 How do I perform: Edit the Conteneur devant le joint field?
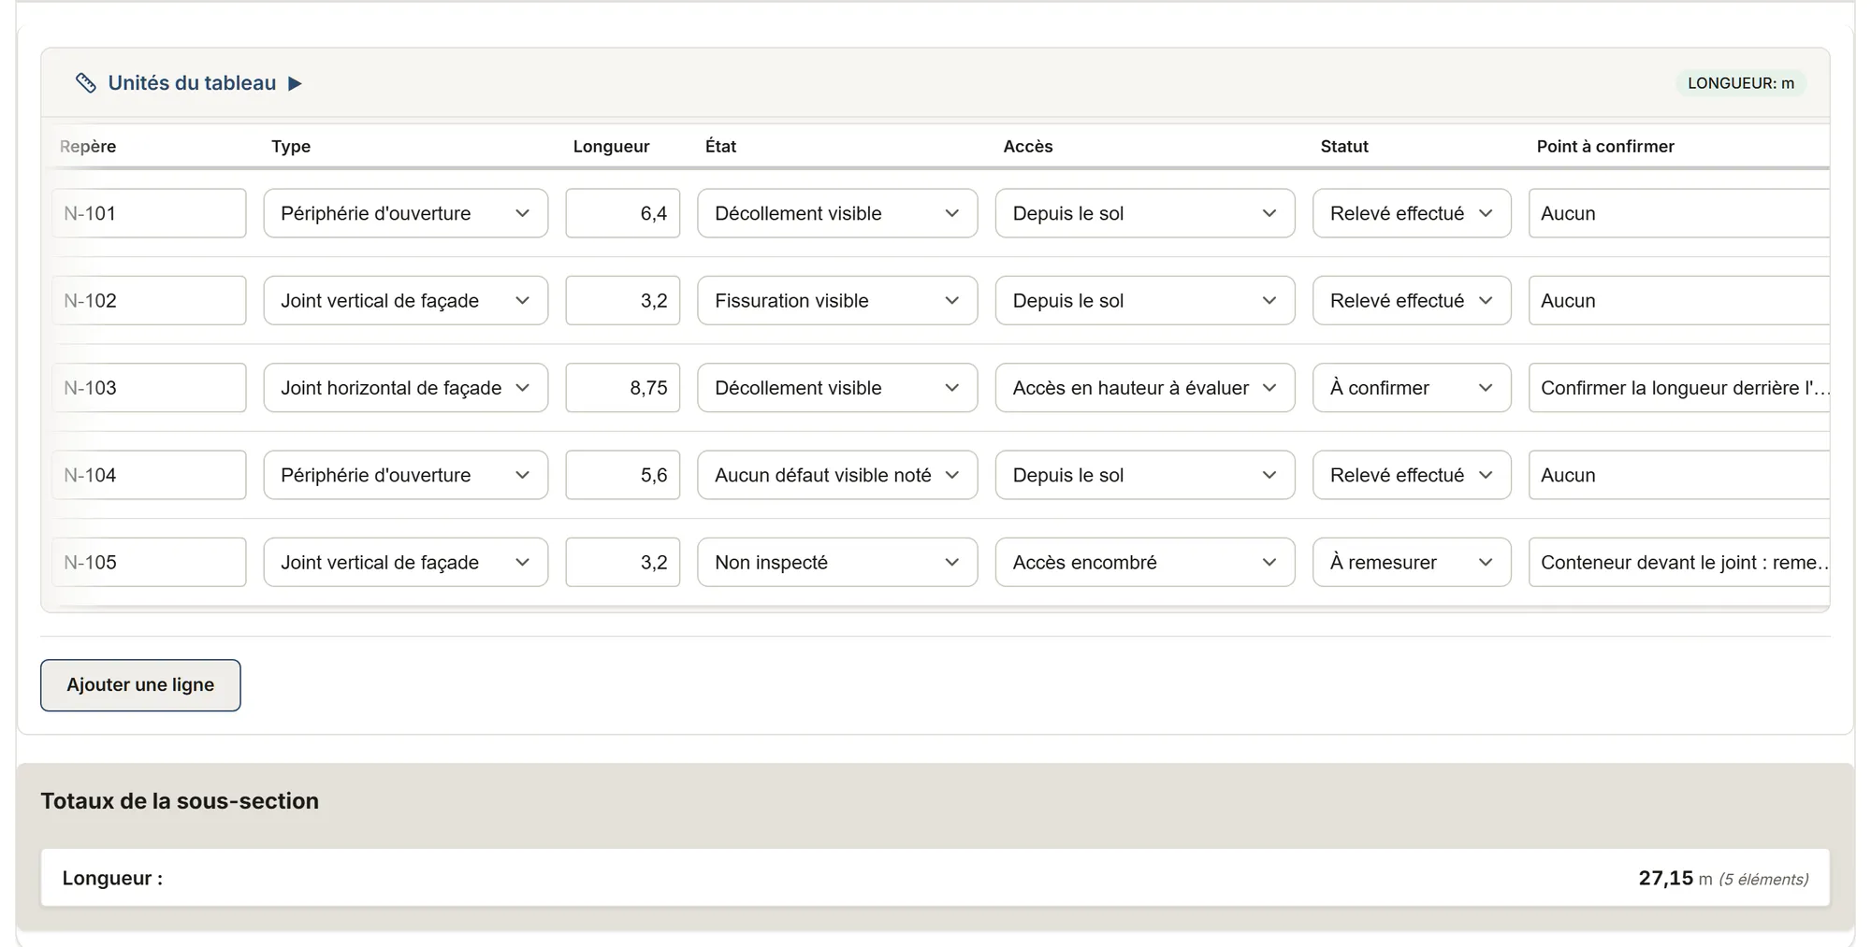(x=1679, y=562)
